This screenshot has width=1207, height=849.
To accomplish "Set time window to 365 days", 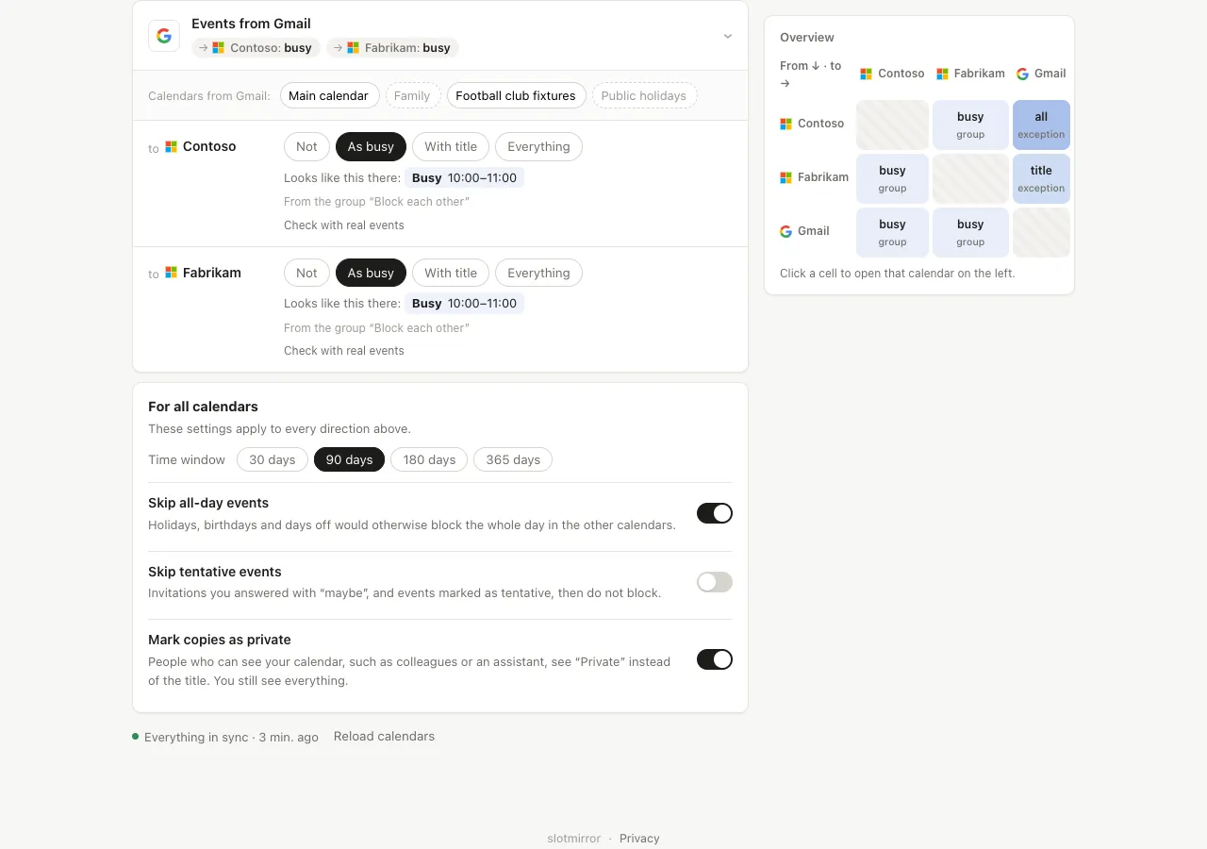I will coord(513,459).
